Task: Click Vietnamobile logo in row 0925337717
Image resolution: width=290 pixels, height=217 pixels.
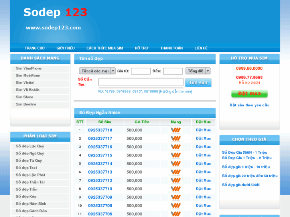Action: tap(176, 139)
